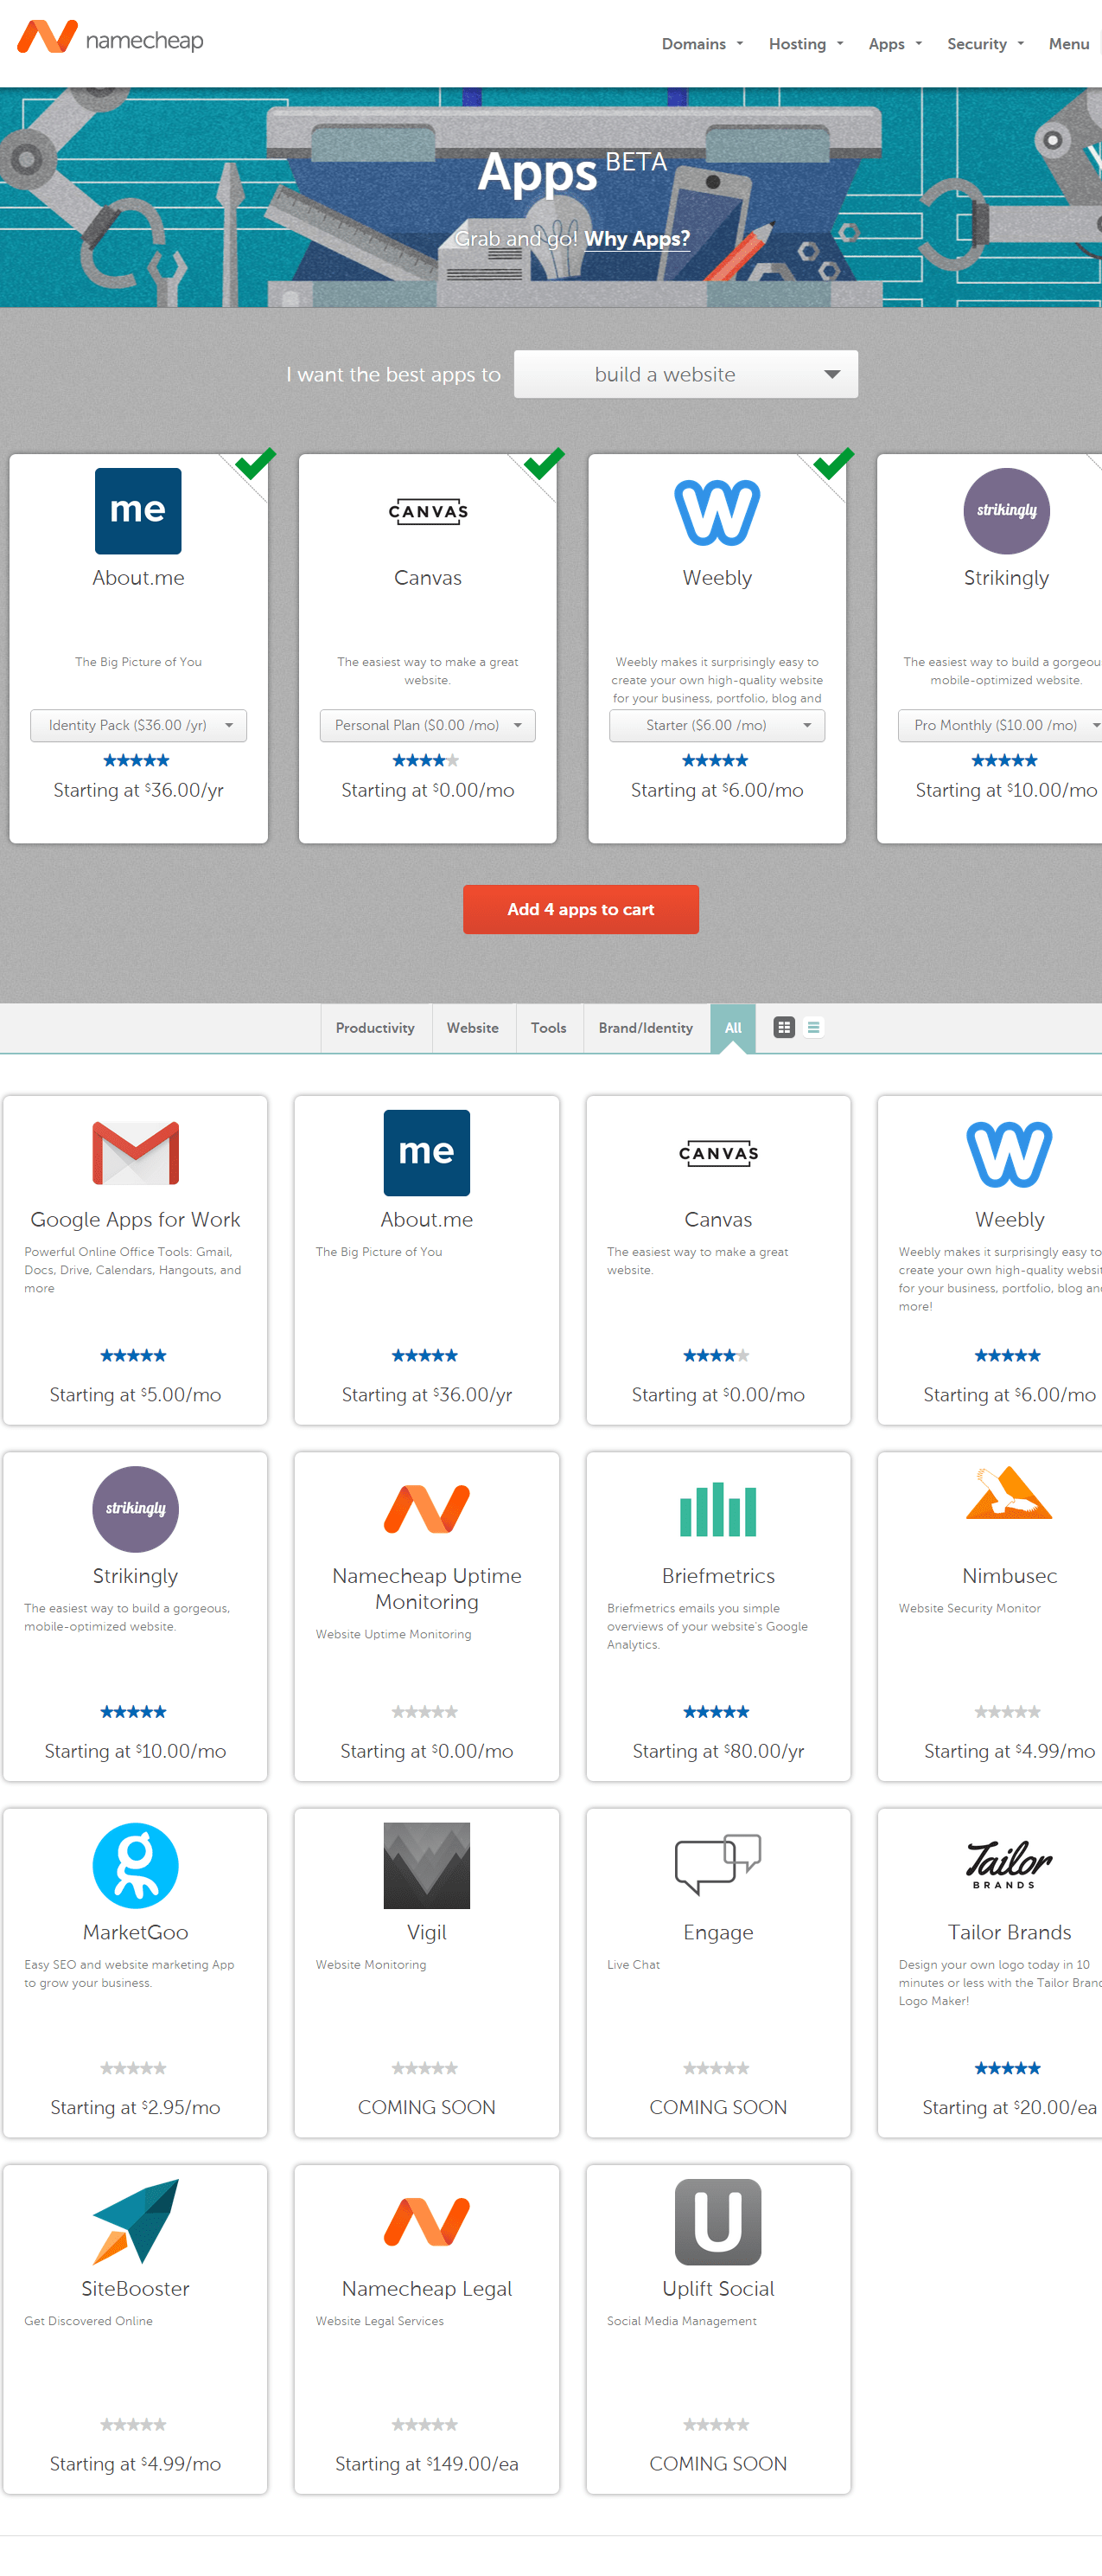Viewport: 1102px width, 2576px height.
Task: Open 'build a website' dropdown
Action: [685, 374]
